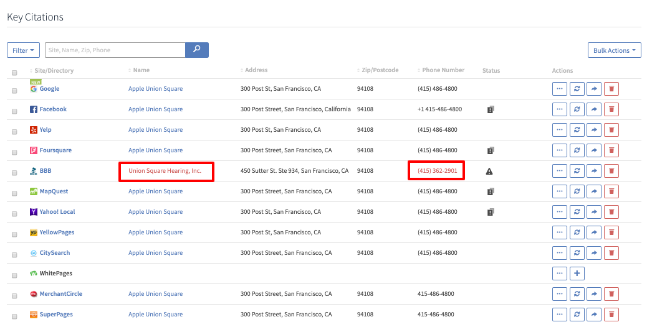Delete the Yelp citation
Screen dimensions: 647x322
coord(611,130)
